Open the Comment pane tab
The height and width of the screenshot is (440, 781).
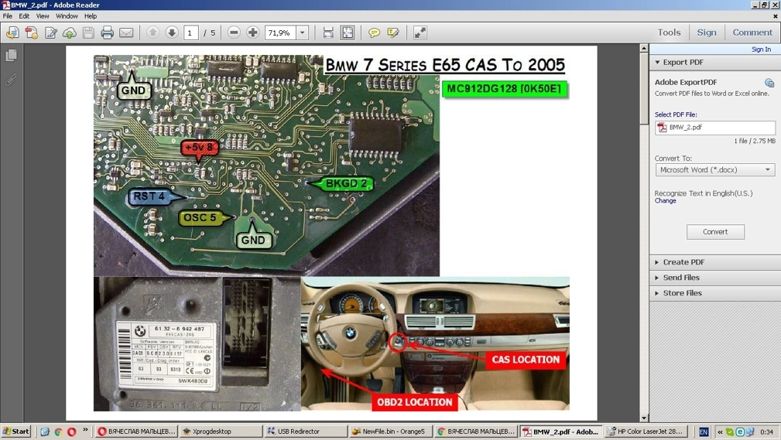coord(752,32)
